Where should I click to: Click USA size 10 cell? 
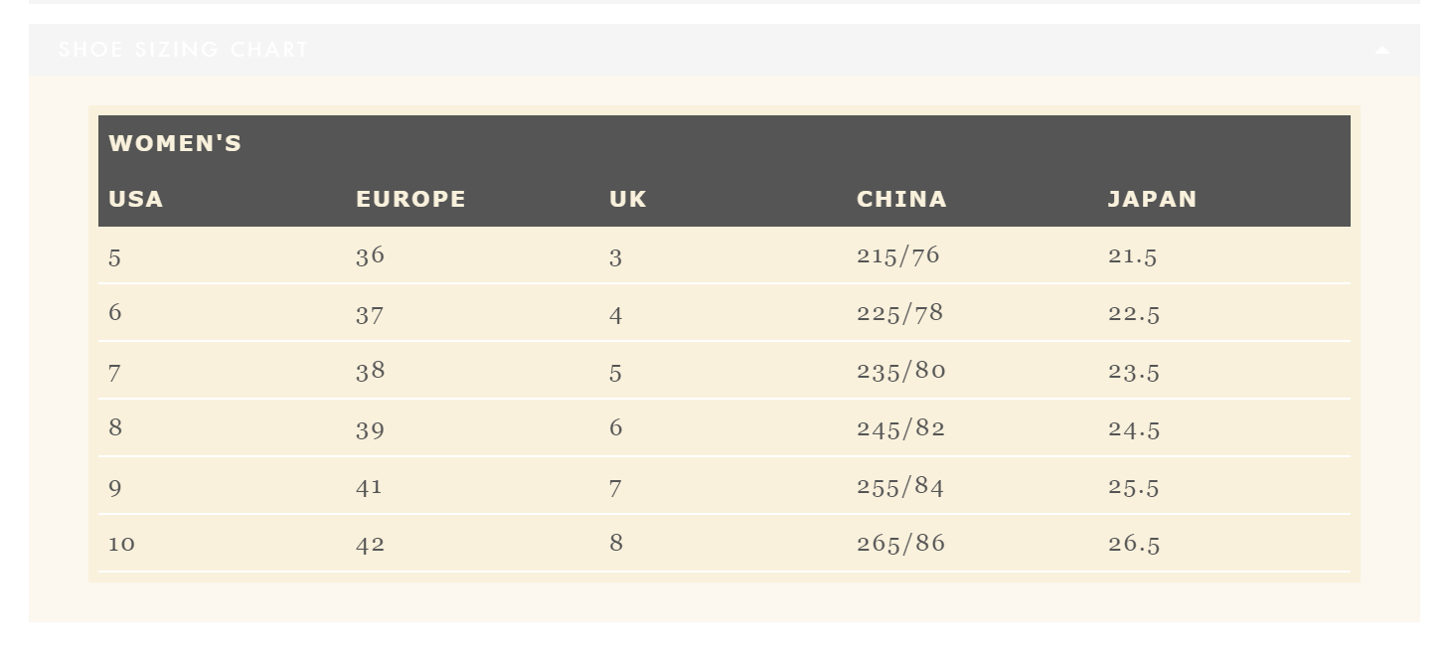click(x=121, y=544)
